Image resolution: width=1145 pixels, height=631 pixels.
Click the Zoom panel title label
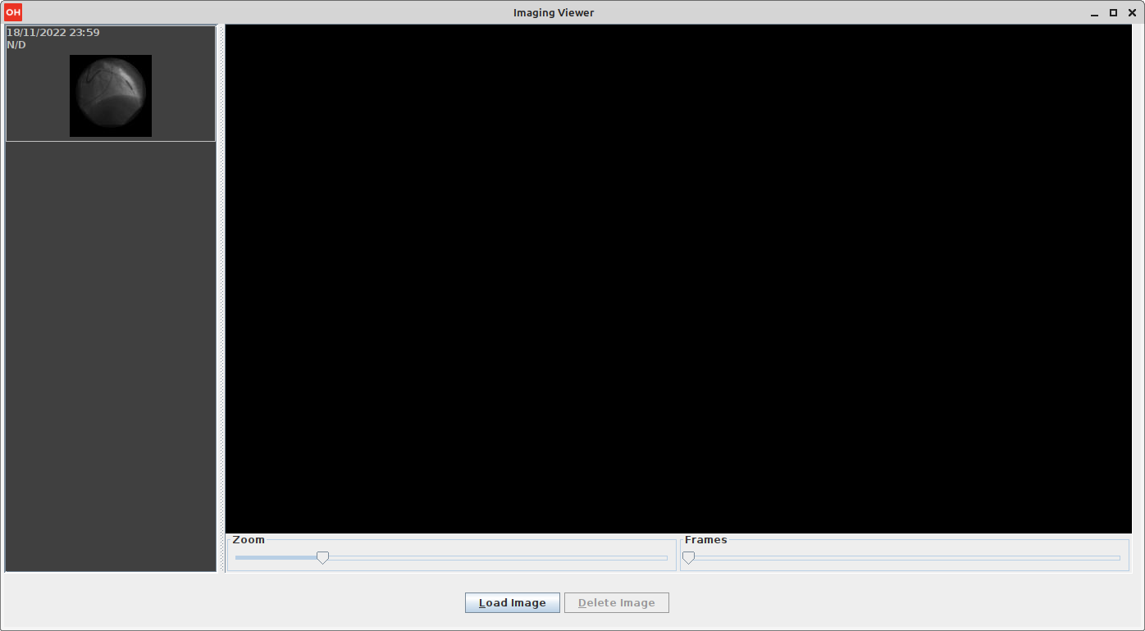click(249, 540)
